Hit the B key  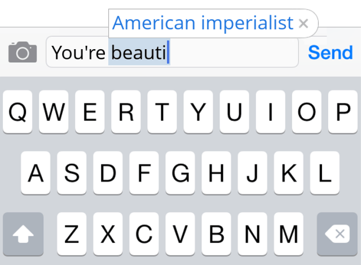pos(216,234)
